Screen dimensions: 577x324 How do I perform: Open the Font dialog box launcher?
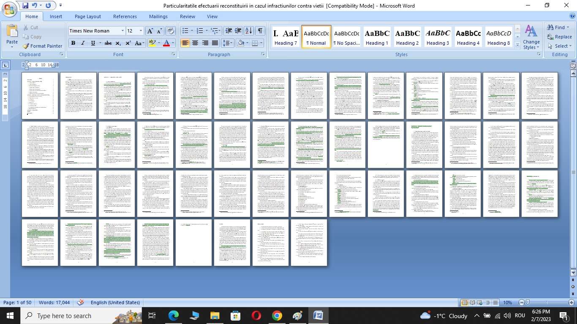click(173, 54)
